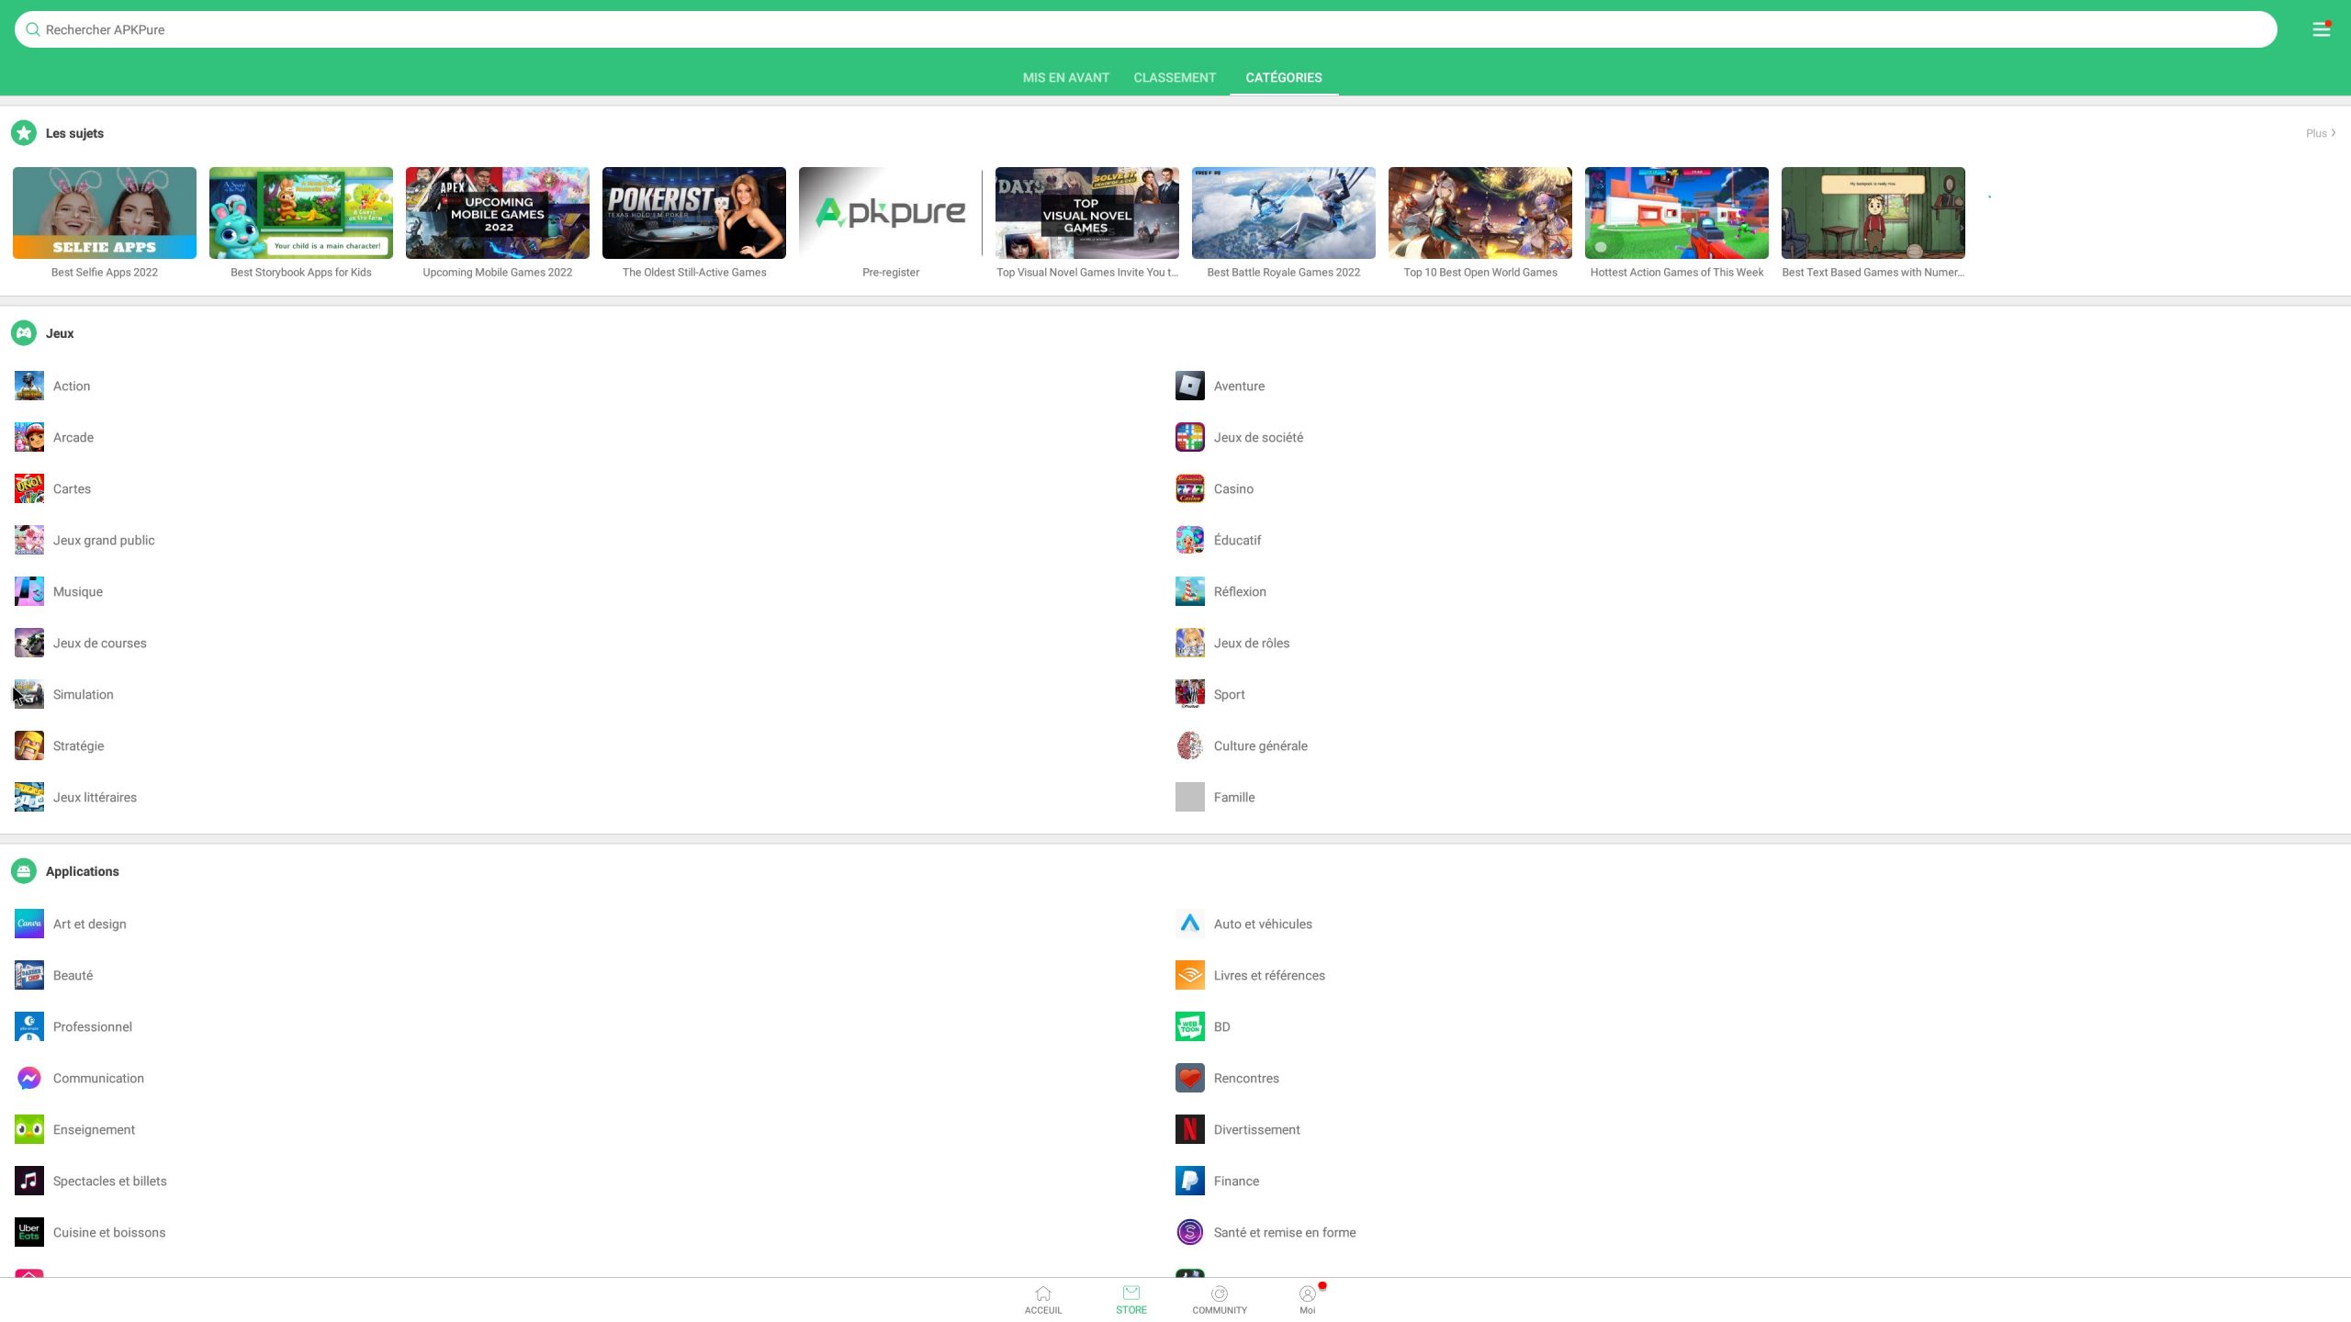
Task: Open Best Selfie Apps 2022 thumbnail
Action: [105, 213]
